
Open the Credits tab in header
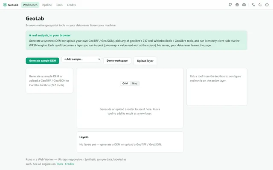click(x=71, y=5)
